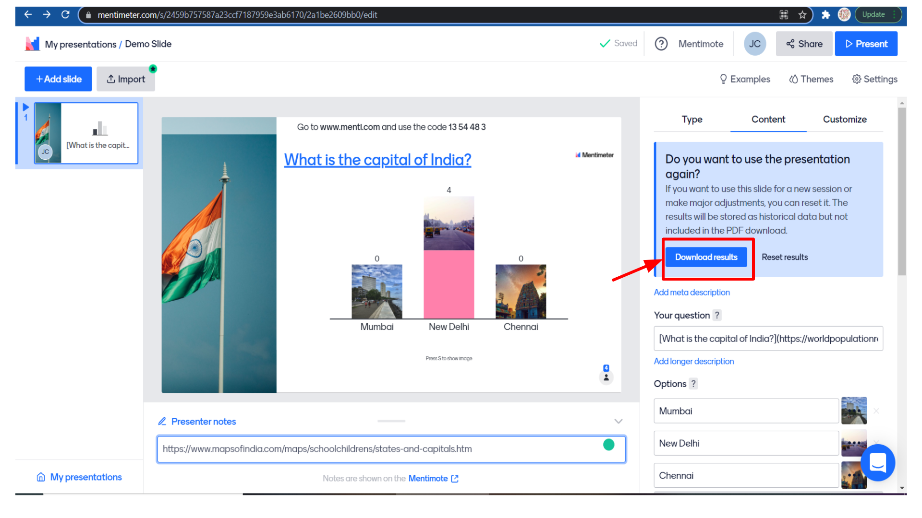This screenshot has height=518, width=922.
Task: Click browser extensions puzzle icon
Action: (825, 15)
